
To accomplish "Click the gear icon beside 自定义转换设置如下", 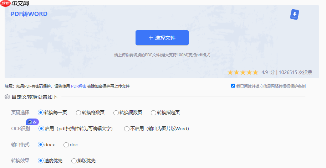I will (7, 97).
